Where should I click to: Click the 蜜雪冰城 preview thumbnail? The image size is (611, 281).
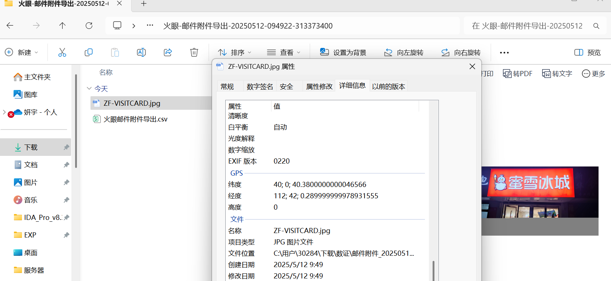pos(540,201)
